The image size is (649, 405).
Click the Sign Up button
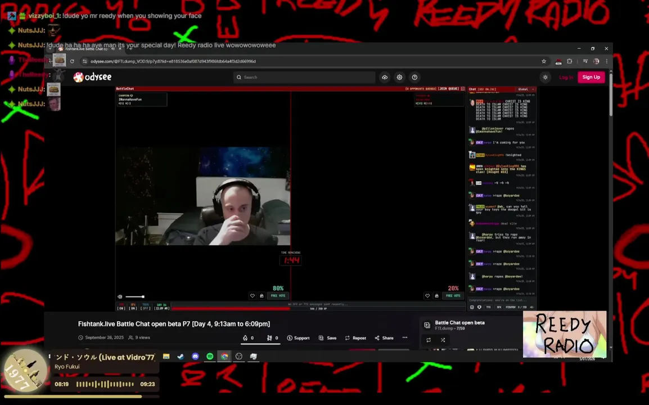pyautogui.click(x=591, y=77)
